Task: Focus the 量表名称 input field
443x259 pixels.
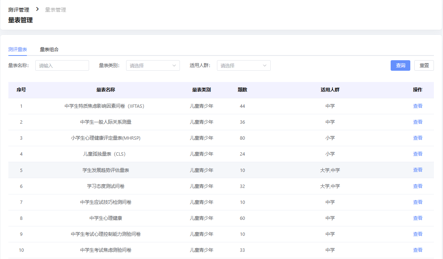Action: 62,65
